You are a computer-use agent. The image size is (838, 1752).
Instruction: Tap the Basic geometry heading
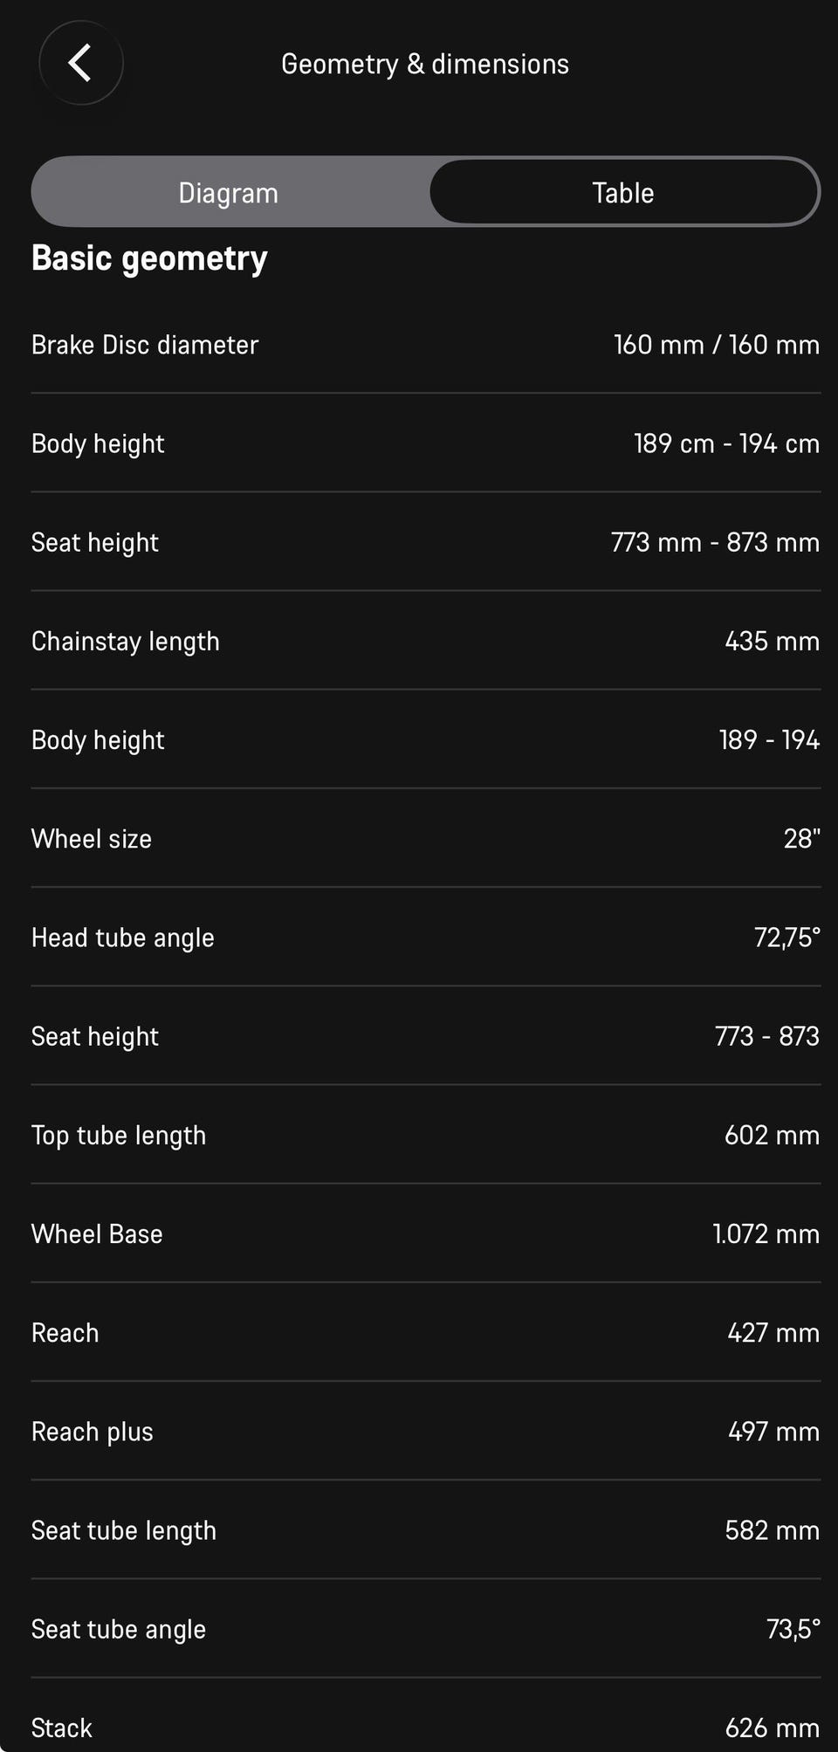tap(149, 258)
